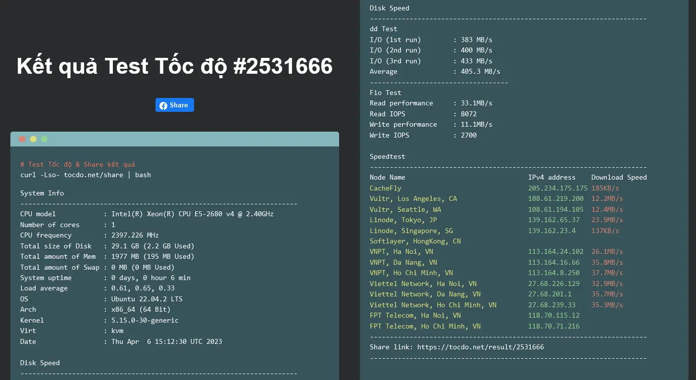
Task: Click the Ubuntu 22.04.2 LTS OS value
Action: [147, 299]
